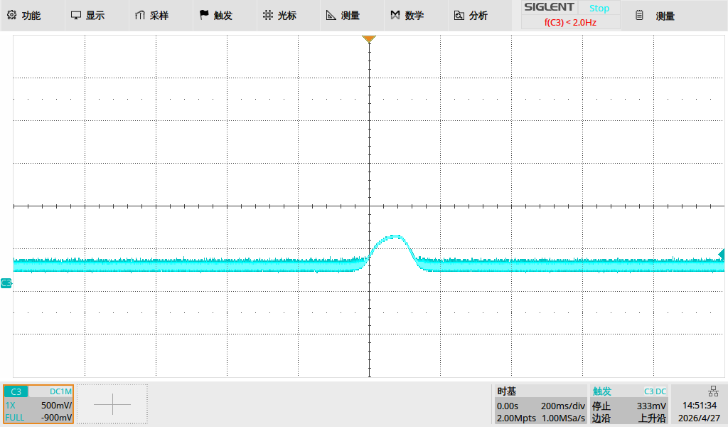Click the cursor grid icon beside 光标
Screen dimensions: 728x427
point(268,15)
